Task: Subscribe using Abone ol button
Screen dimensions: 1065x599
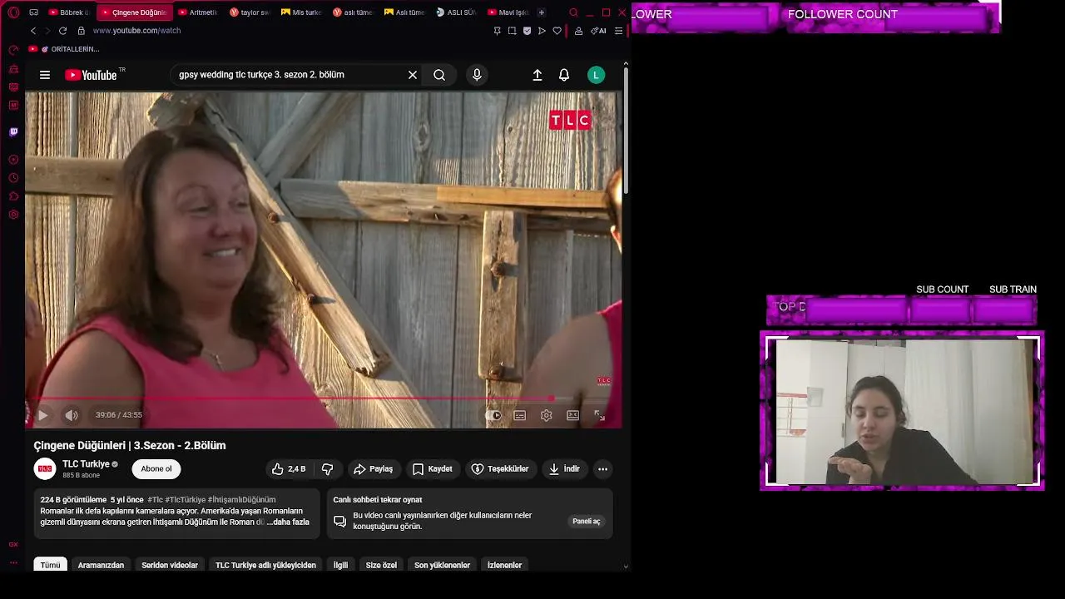Action: 156,469
